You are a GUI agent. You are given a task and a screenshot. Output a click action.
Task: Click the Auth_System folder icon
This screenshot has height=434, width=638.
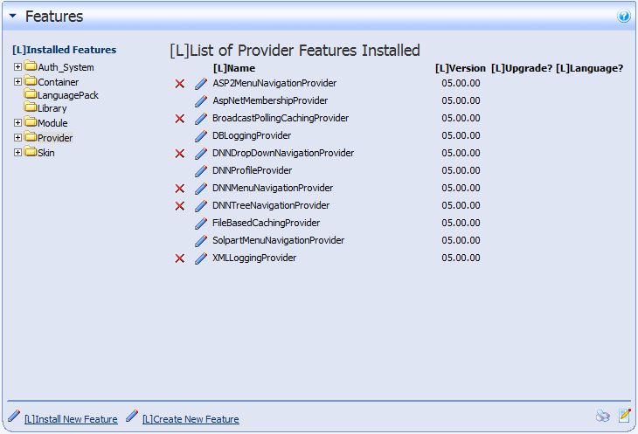point(30,65)
